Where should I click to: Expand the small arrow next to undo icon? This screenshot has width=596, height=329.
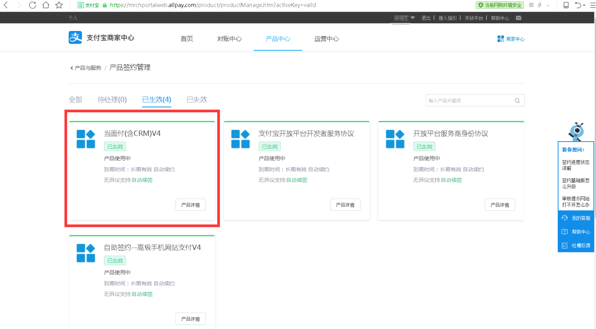[x=584, y=6]
